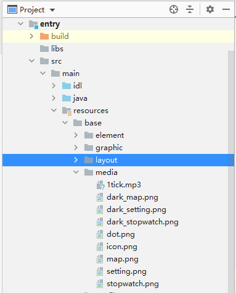Select the resources folder label
236x293 pixels.
click(x=91, y=111)
